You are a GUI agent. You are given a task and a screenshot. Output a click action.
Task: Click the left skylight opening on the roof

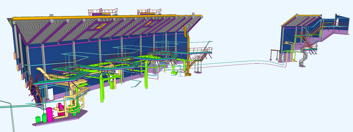[x=100, y=26]
